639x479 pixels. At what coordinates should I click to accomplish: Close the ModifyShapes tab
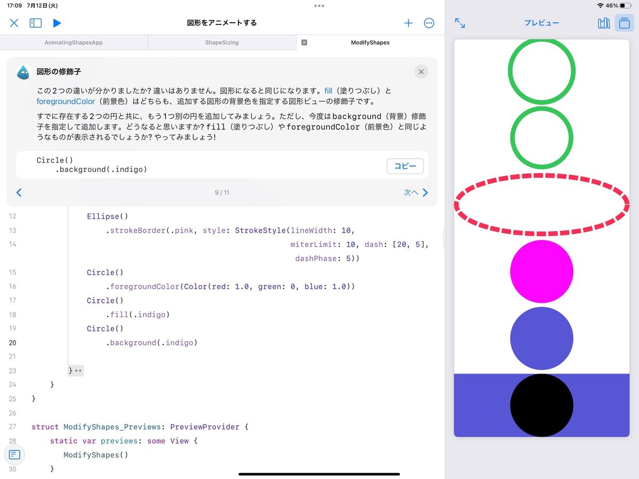304,43
